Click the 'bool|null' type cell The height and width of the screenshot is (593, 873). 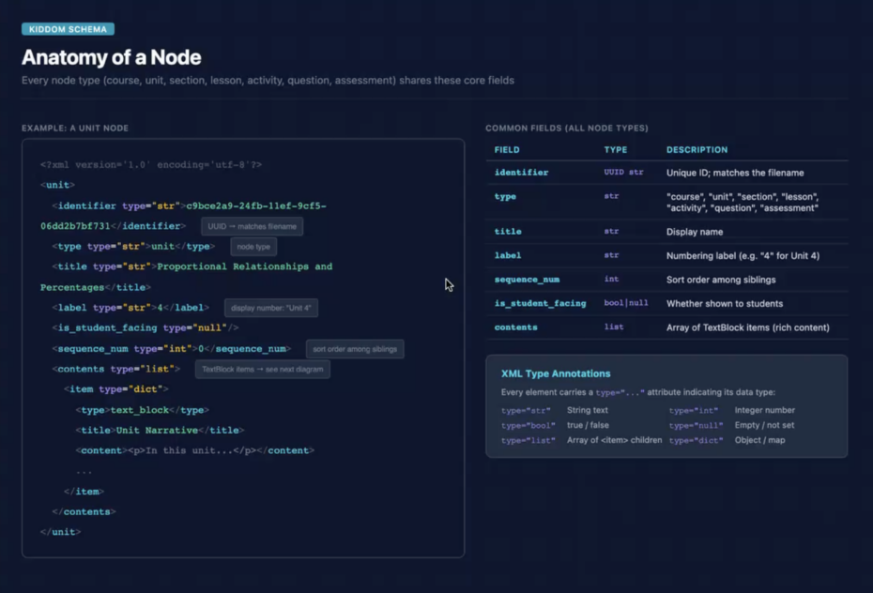pos(626,303)
